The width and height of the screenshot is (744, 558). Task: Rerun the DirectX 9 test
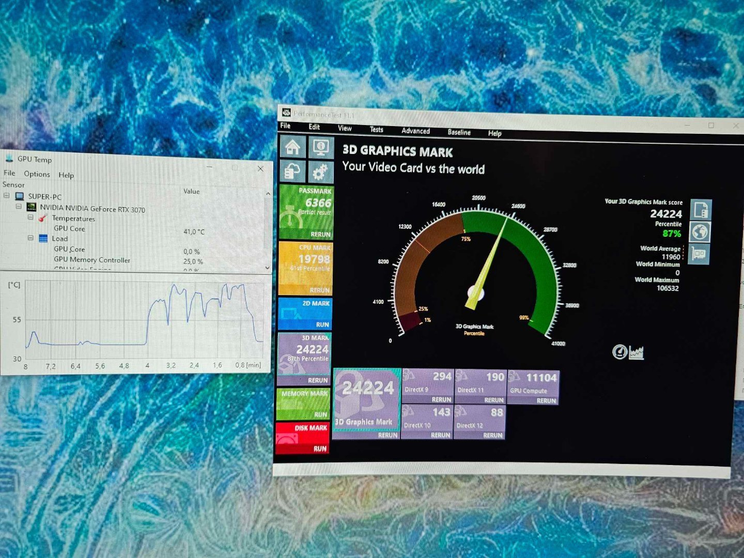441,399
